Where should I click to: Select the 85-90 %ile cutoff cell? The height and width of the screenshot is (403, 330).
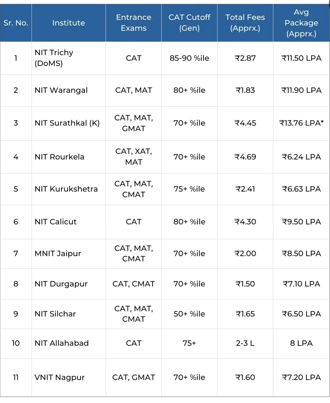pyautogui.click(x=189, y=58)
